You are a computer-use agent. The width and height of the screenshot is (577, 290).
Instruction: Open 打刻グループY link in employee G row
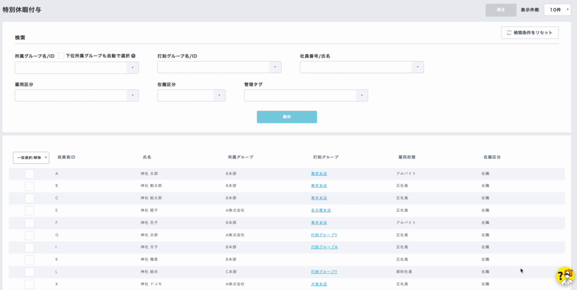click(x=324, y=235)
